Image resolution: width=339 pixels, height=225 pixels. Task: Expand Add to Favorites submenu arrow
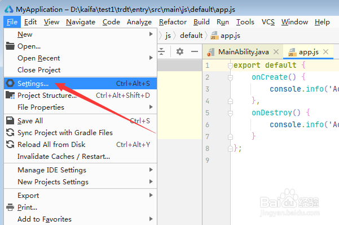click(151, 219)
